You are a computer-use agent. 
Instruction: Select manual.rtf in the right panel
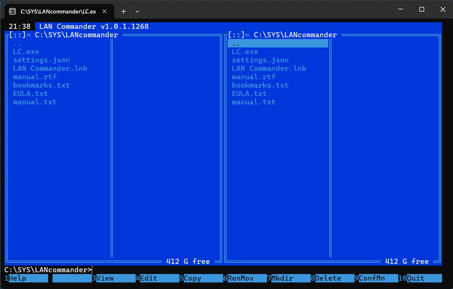point(254,77)
